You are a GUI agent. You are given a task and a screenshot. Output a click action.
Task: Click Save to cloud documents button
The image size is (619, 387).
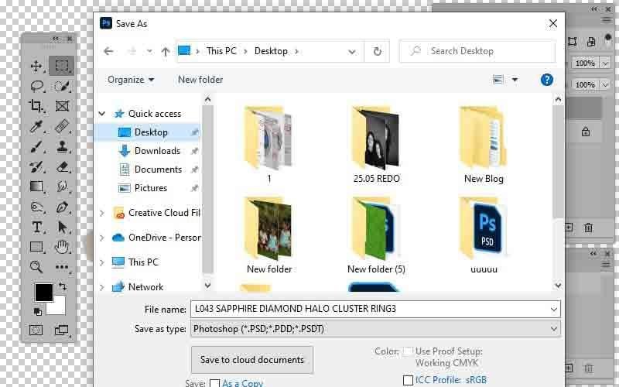tap(252, 360)
